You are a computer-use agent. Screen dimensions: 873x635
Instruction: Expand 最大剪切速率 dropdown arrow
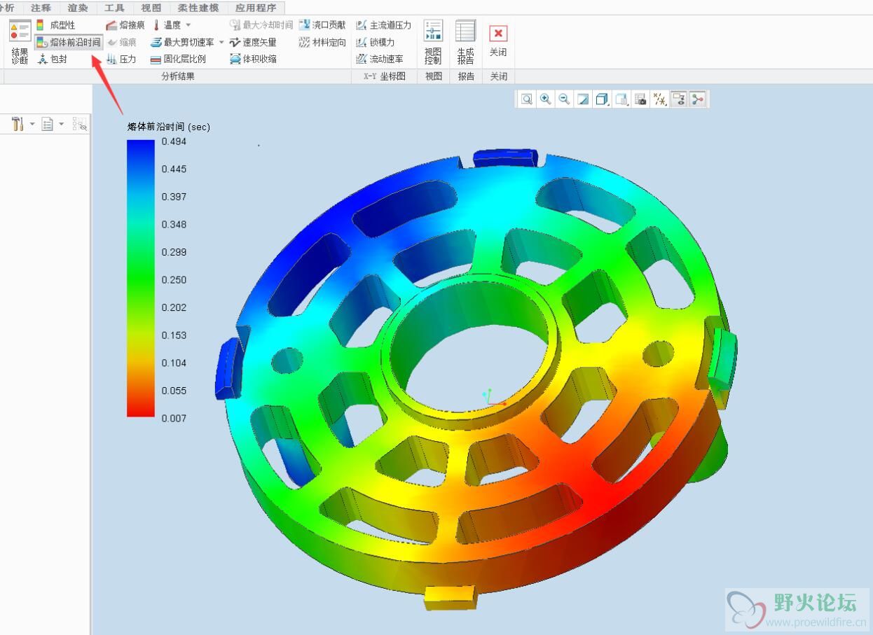coord(221,43)
